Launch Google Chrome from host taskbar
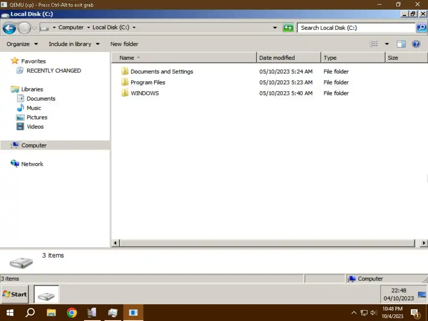The height and width of the screenshot is (321, 428). tap(72, 313)
